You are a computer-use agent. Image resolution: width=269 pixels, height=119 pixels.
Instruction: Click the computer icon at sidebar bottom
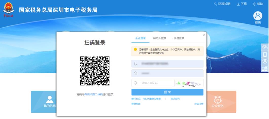265,68
